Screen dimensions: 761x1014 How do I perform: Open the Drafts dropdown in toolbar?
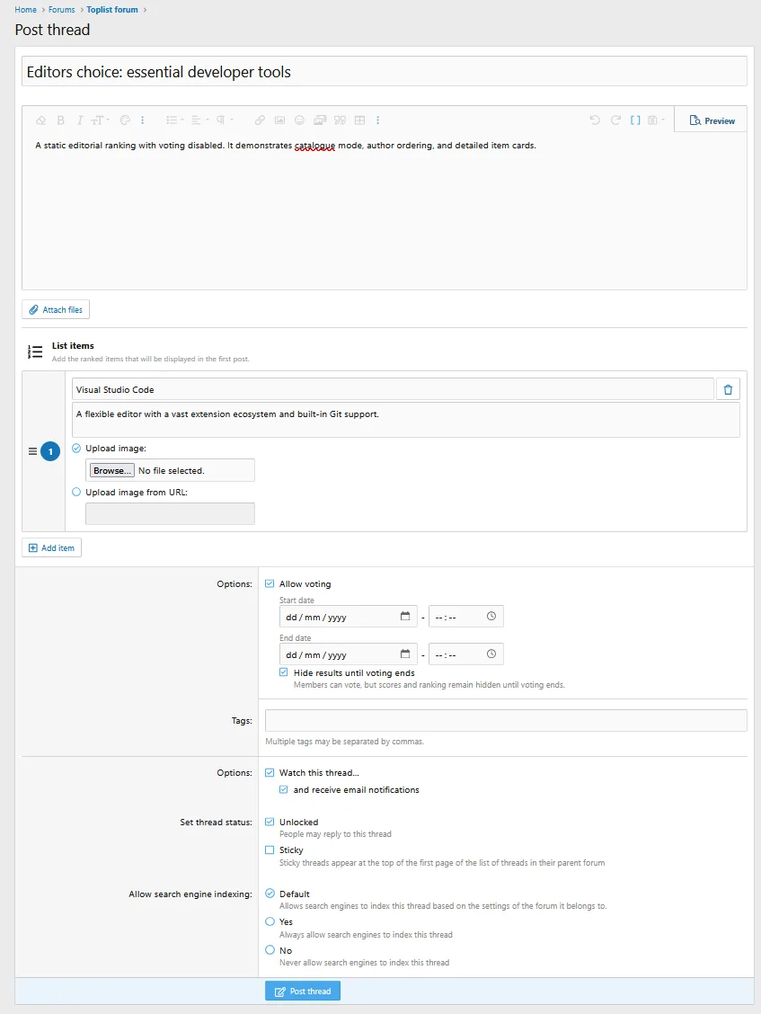(656, 120)
